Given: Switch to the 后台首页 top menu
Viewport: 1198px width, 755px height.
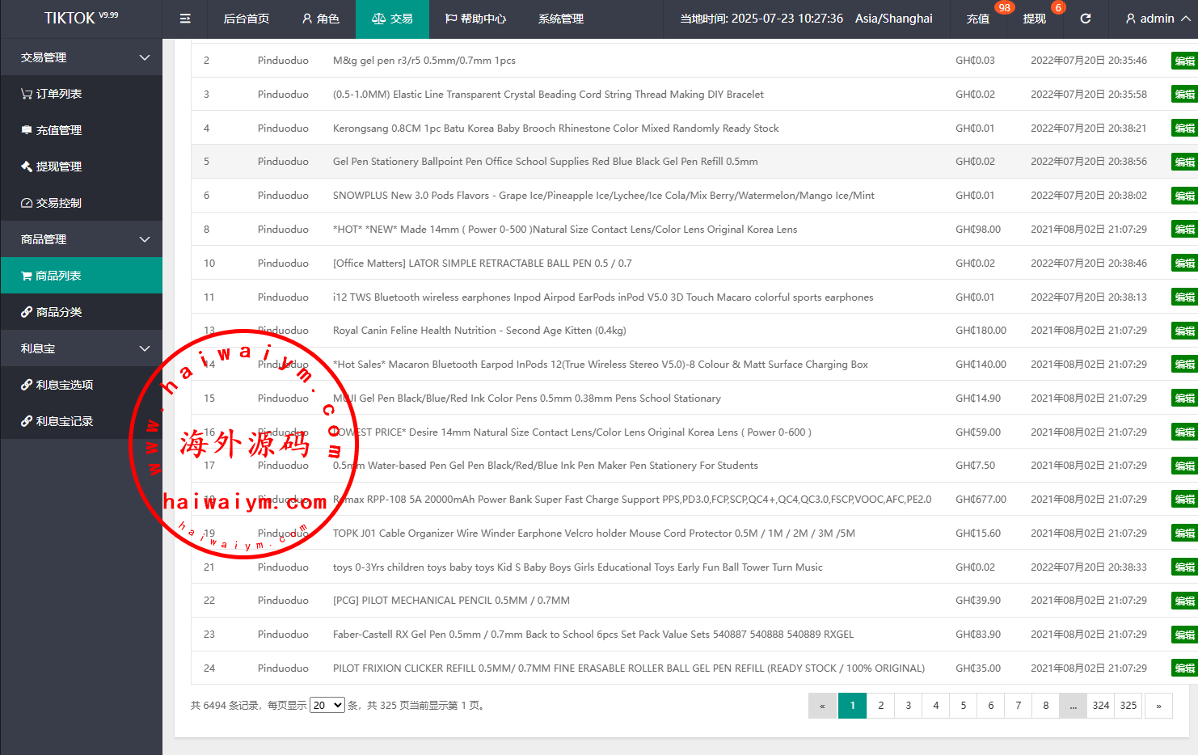Looking at the screenshot, I should point(246,19).
